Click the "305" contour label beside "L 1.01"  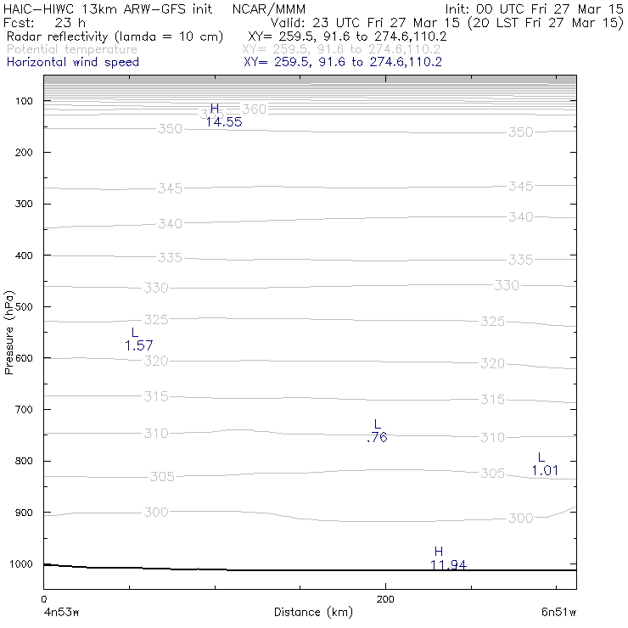coord(492,473)
